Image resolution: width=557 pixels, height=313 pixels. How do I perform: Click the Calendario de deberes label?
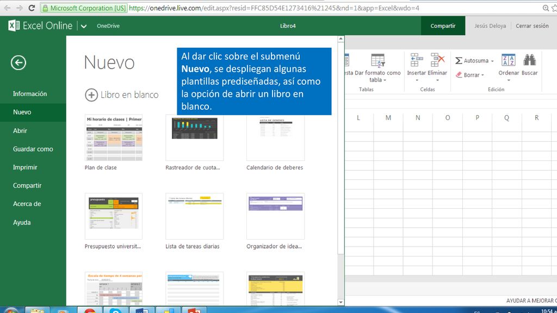coord(275,167)
